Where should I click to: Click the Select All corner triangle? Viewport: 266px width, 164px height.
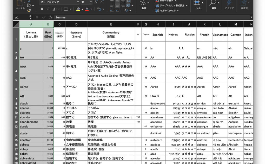coord(16,24)
